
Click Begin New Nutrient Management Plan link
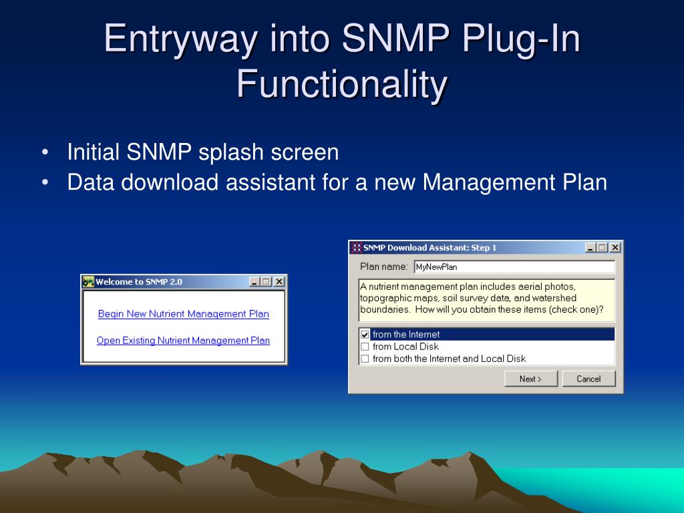(x=183, y=314)
